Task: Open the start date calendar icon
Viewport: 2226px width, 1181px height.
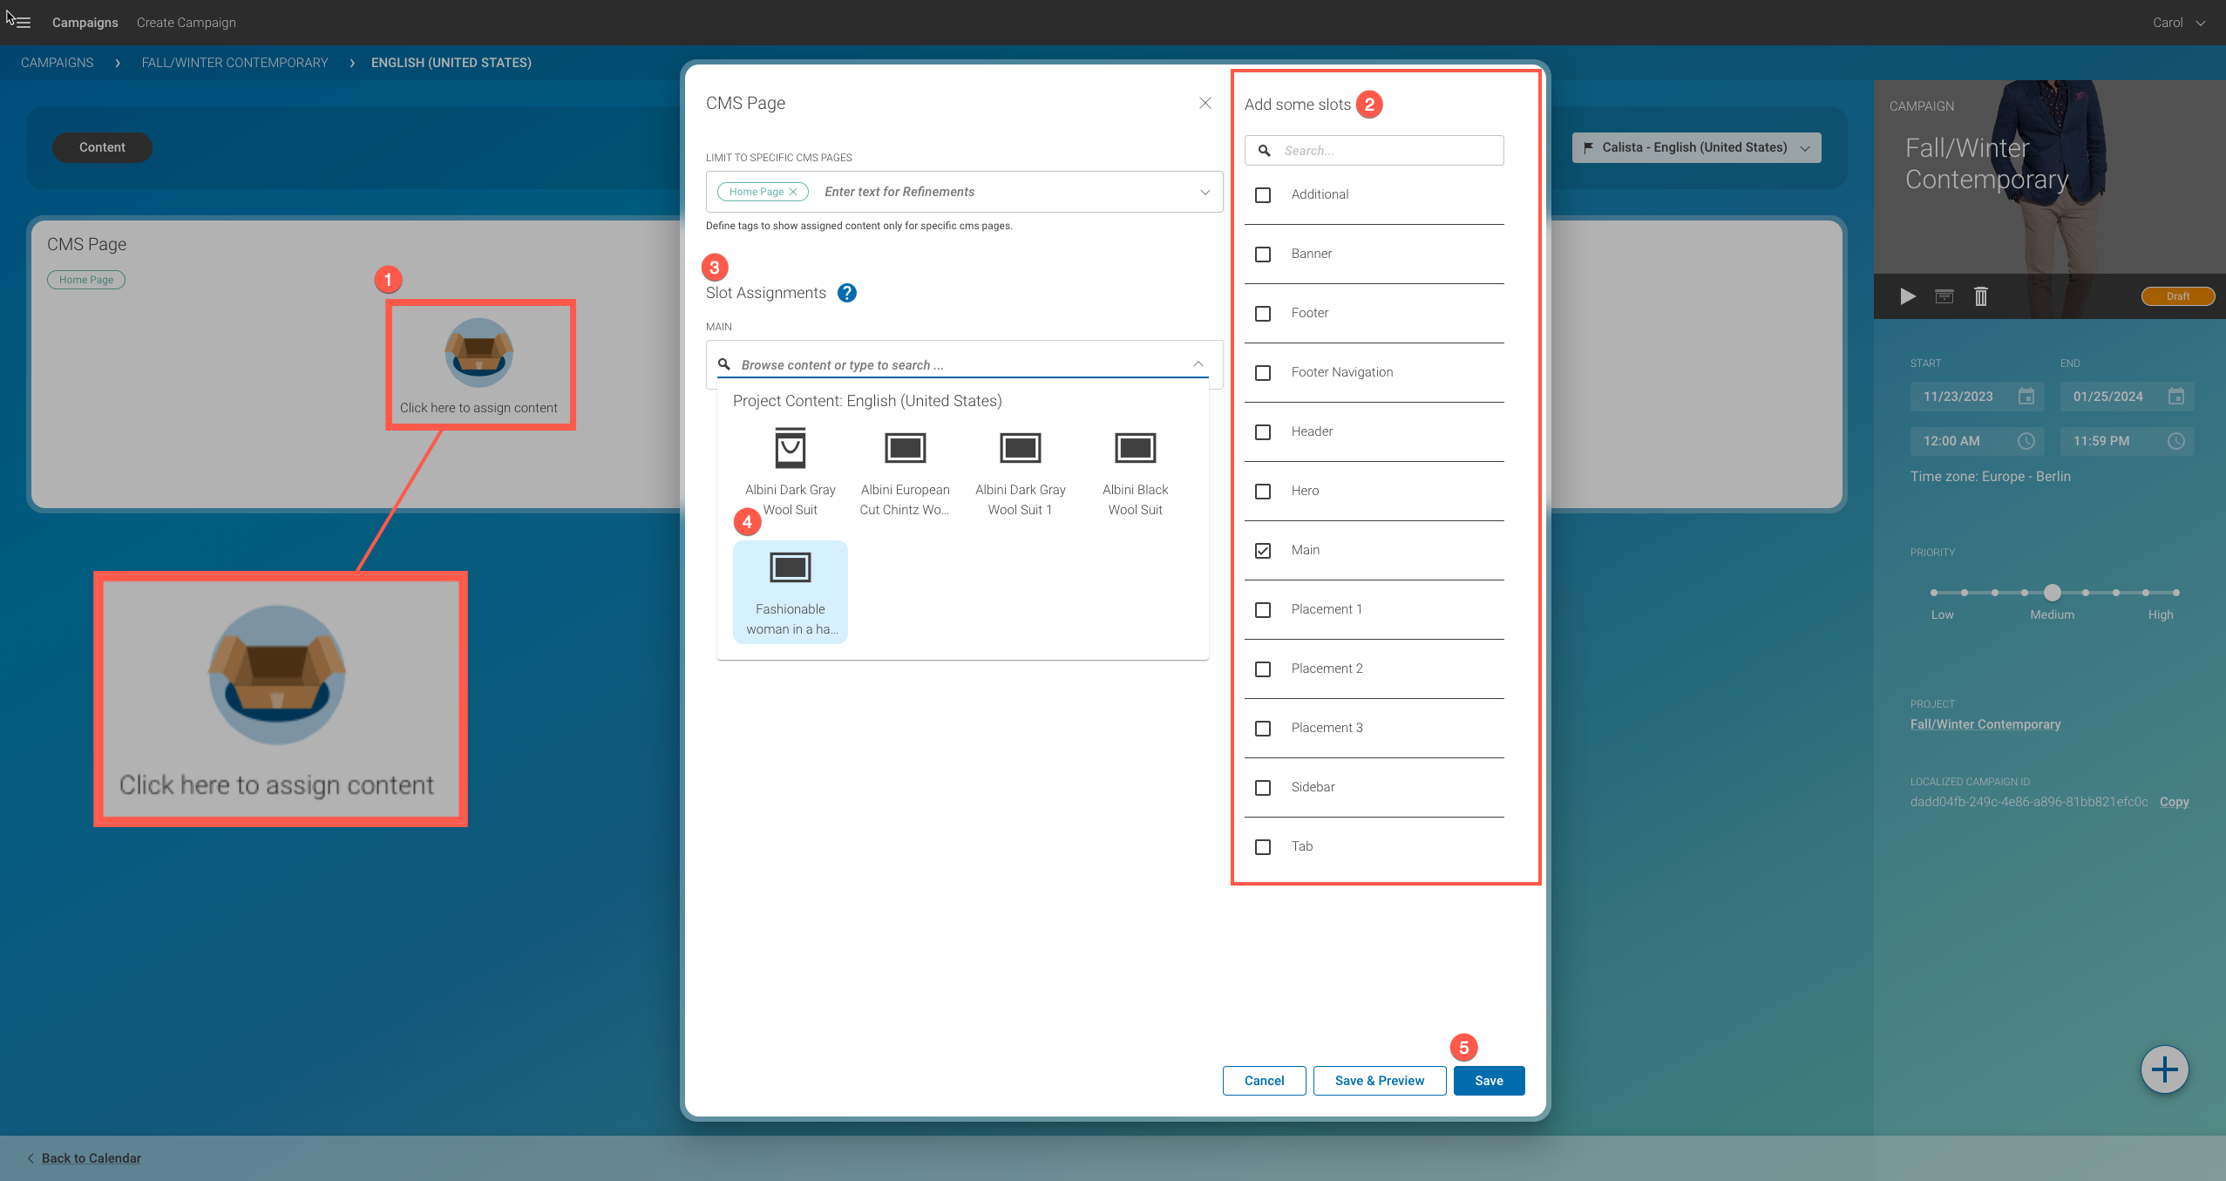Action: click(2026, 397)
